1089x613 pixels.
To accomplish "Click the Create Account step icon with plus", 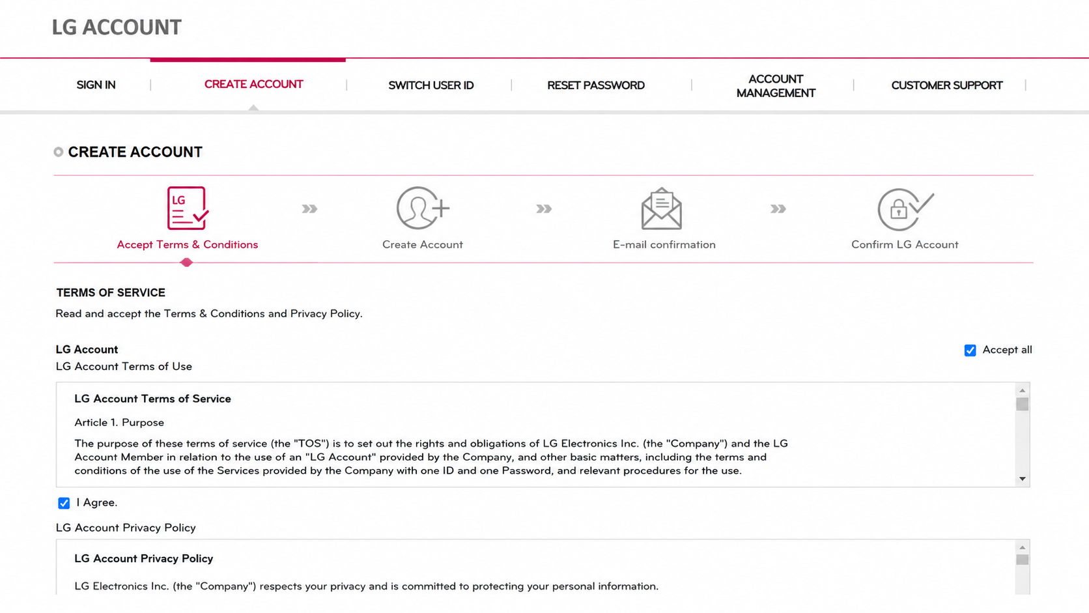I will (x=423, y=208).
